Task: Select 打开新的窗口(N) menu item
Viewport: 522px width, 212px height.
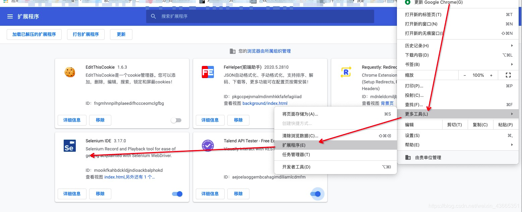Action: (x=458, y=24)
